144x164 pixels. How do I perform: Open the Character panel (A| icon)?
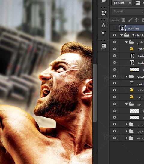point(104,25)
